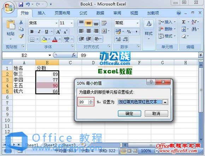Increase the indent

point(89,39)
